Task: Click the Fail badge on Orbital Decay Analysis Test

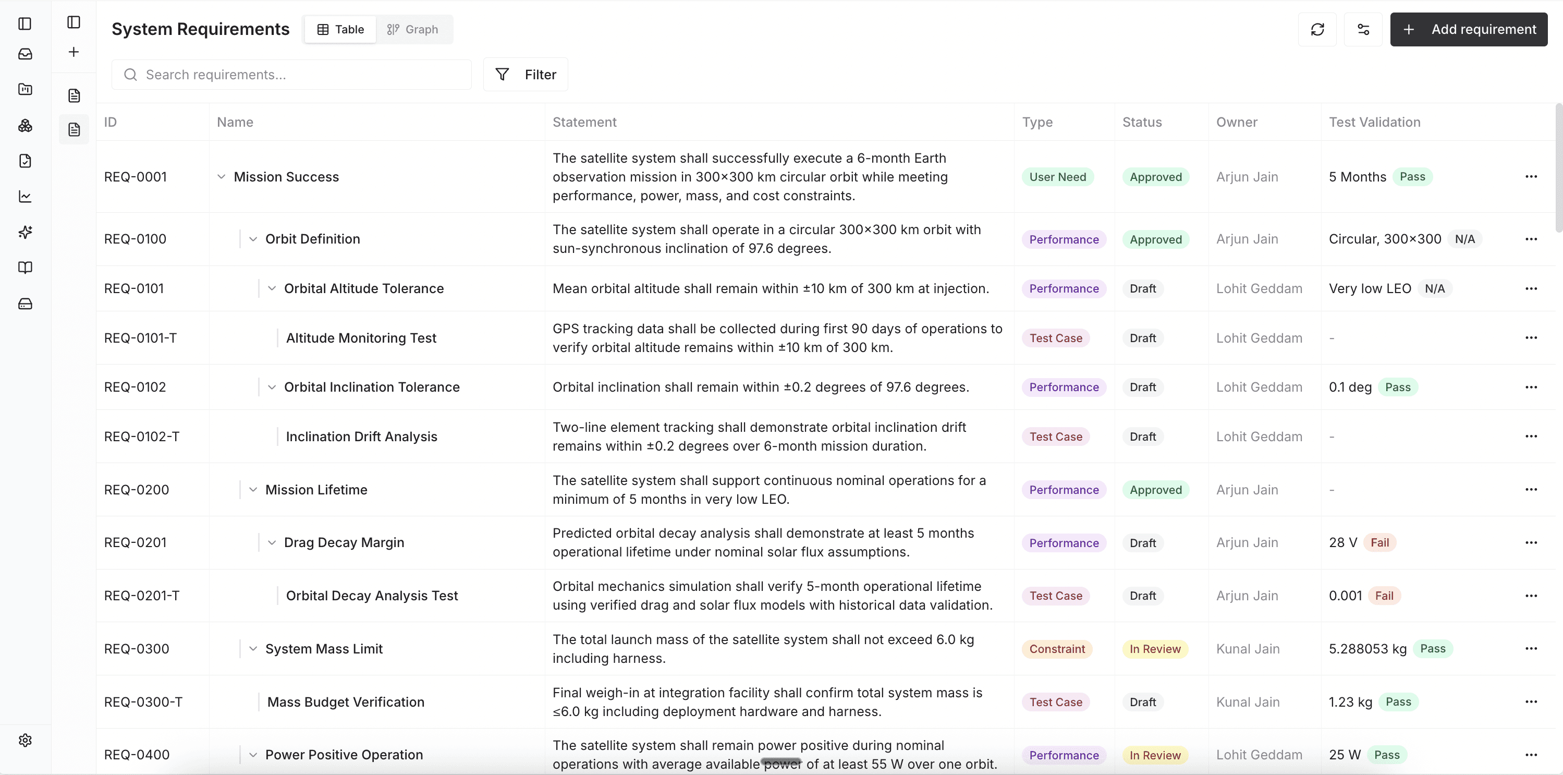Action: pyautogui.click(x=1385, y=596)
